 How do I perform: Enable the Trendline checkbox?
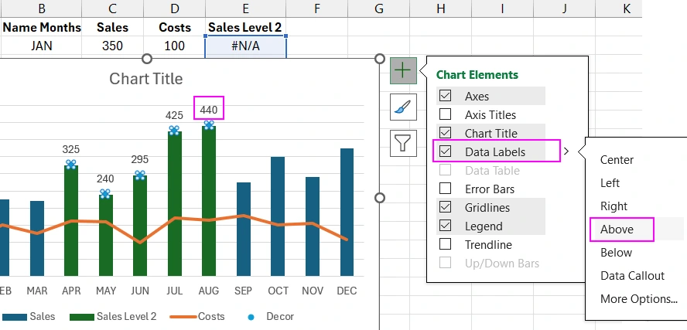click(x=446, y=244)
